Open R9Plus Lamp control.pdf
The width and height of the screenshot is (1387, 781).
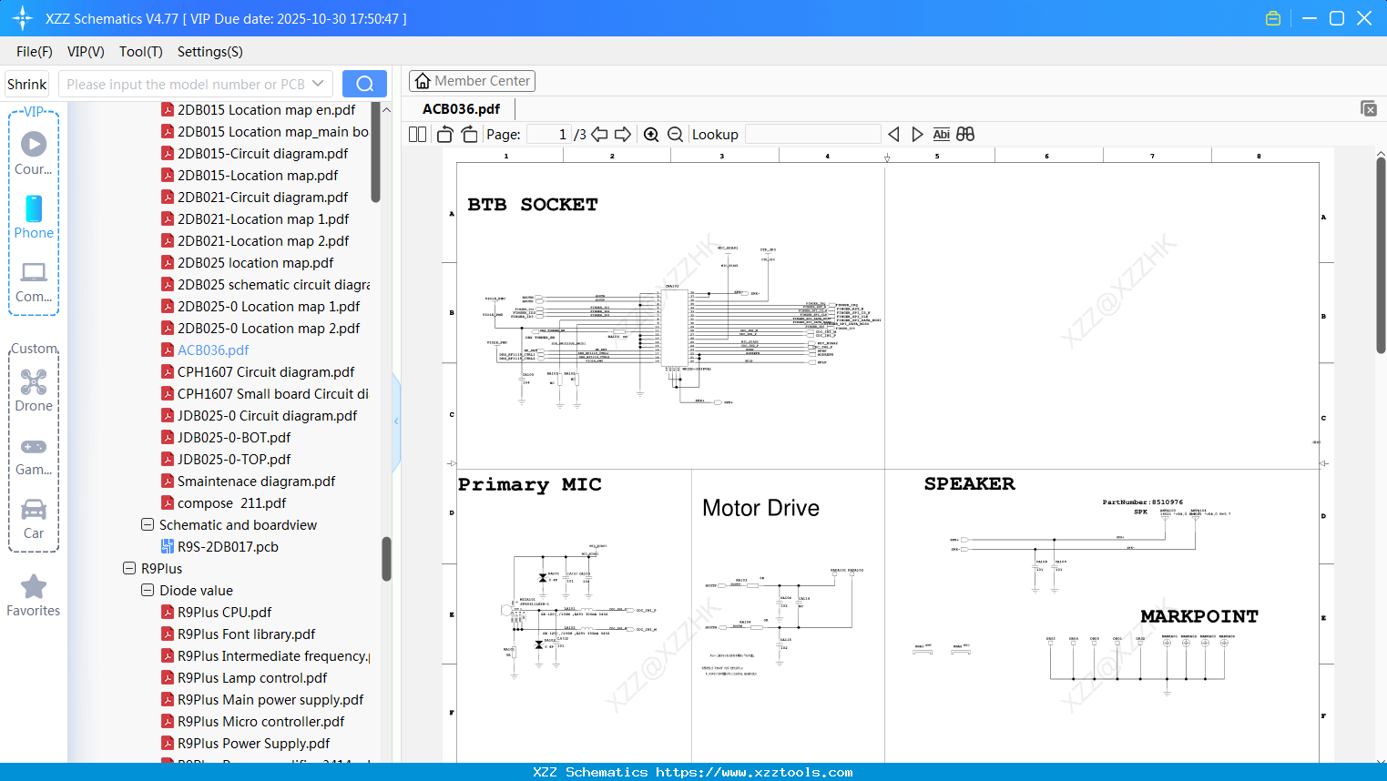tap(252, 678)
